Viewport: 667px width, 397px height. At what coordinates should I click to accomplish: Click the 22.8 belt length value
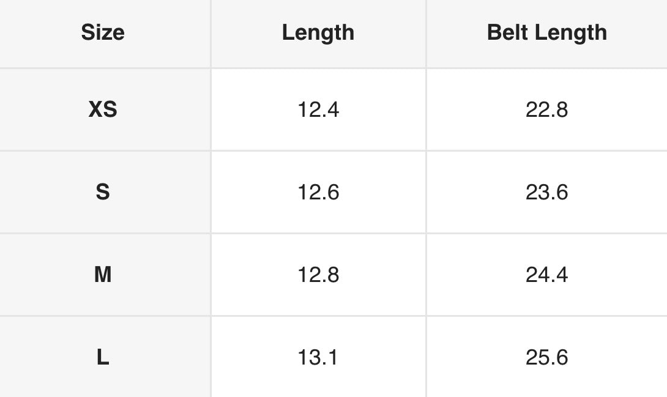point(546,109)
